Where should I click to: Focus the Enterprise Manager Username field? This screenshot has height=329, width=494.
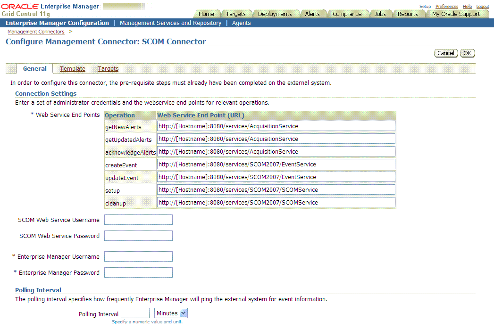pyautogui.click(x=138, y=256)
